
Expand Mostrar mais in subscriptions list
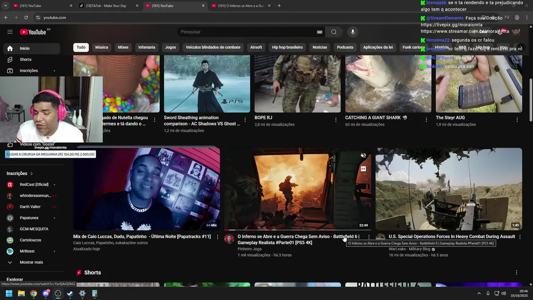pyautogui.click(x=32, y=262)
